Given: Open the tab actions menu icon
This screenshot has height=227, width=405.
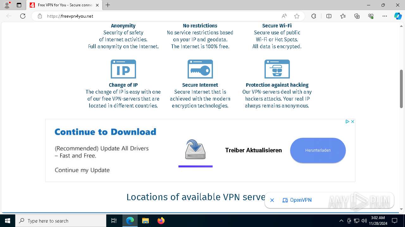Looking at the screenshot, I should (x=19, y=5).
